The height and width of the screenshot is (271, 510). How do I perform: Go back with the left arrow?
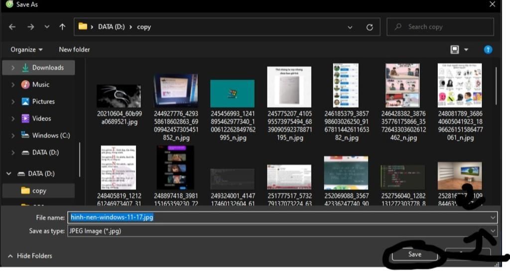tap(12, 27)
